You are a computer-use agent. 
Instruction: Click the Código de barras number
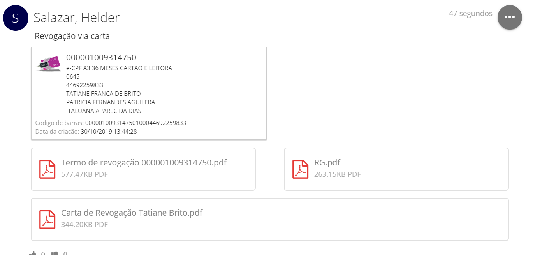135,123
